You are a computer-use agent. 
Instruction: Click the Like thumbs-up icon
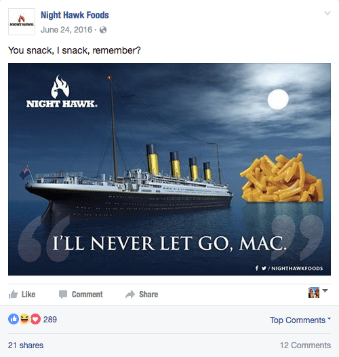click(x=13, y=294)
